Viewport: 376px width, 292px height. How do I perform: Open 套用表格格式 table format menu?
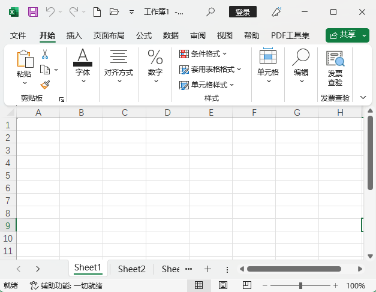pos(210,70)
